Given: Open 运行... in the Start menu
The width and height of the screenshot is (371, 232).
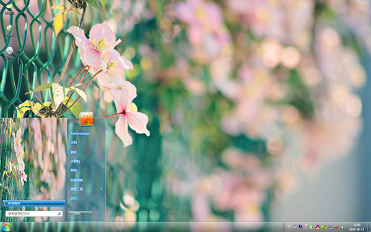Looking at the screenshot, I should point(75,198).
